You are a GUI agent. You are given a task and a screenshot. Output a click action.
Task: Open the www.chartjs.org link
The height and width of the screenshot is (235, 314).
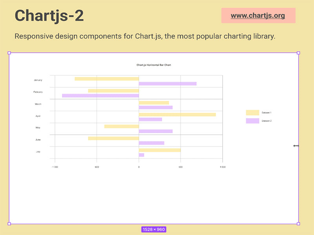click(258, 16)
